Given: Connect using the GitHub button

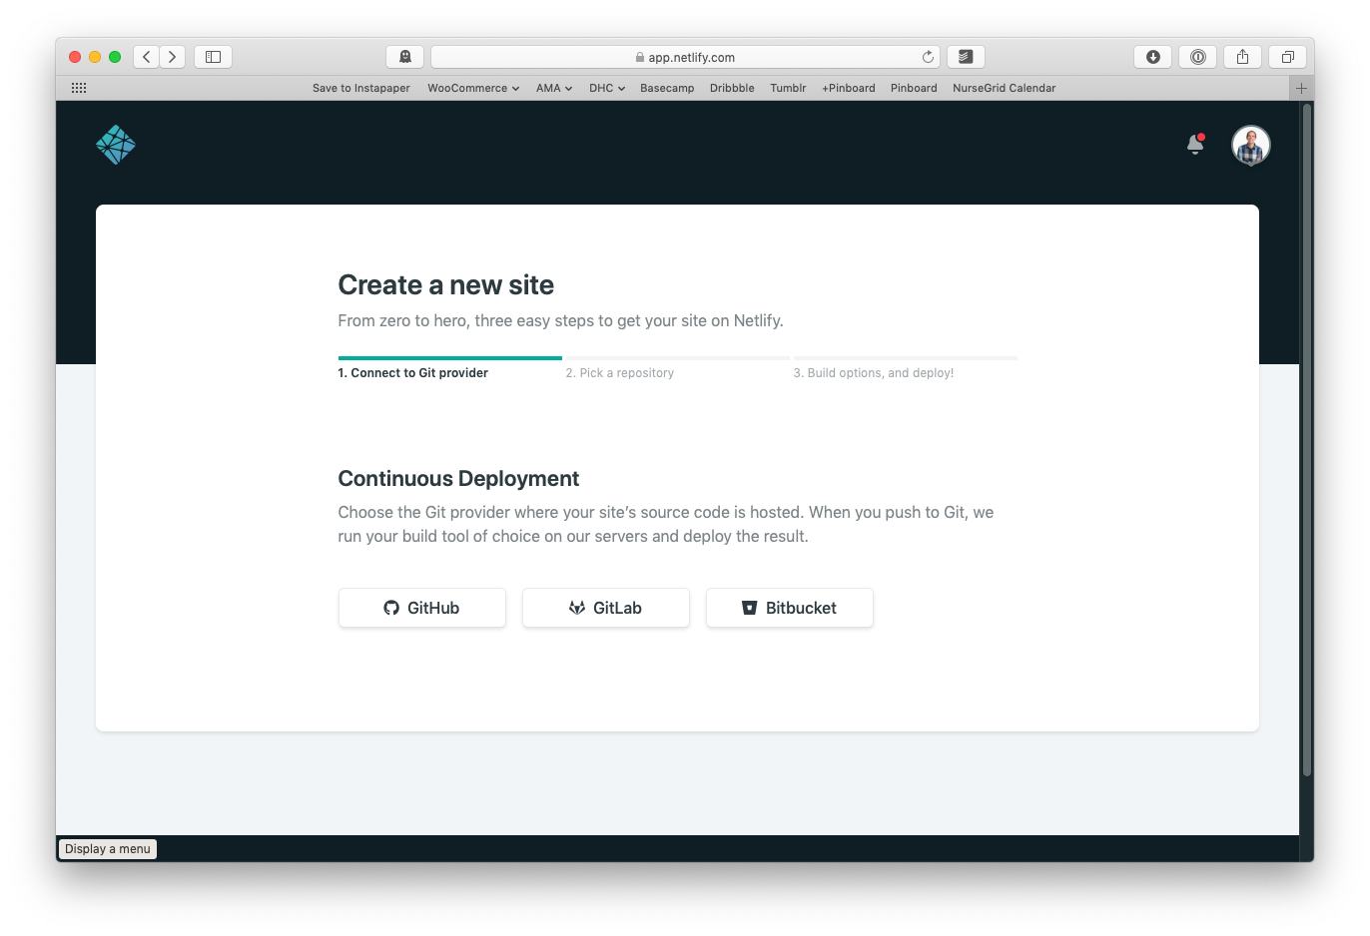Looking at the screenshot, I should pyautogui.click(x=422, y=608).
